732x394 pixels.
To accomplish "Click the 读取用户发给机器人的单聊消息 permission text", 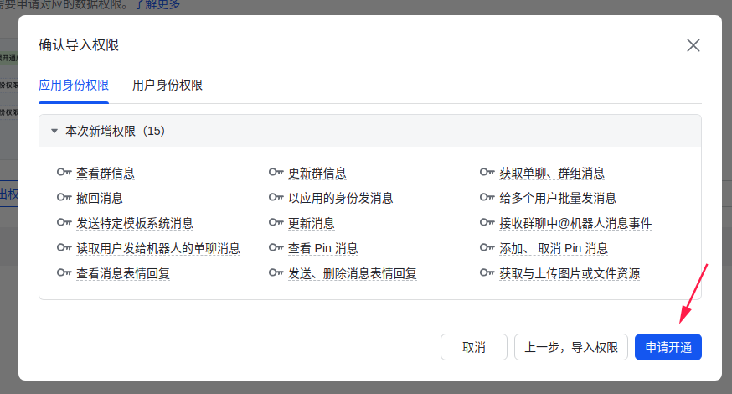I will pyautogui.click(x=158, y=248).
